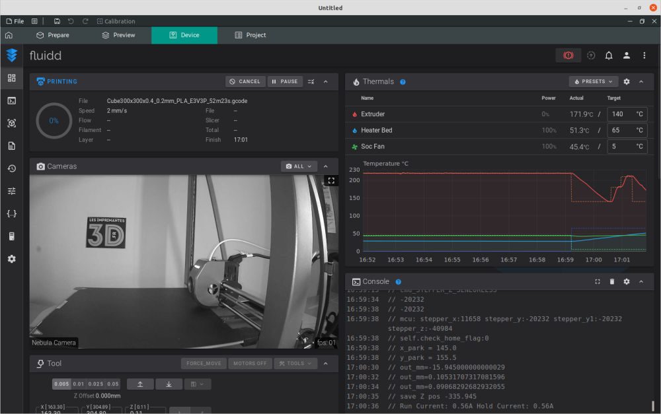Open the camera ALL selector dropdown

pyautogui.click(x=299, y=166)
